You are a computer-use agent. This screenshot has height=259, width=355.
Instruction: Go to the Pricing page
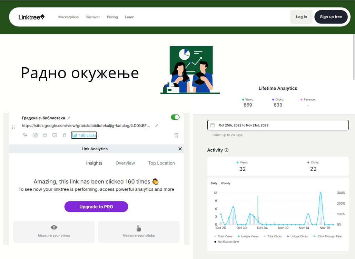tap(112, 17)
